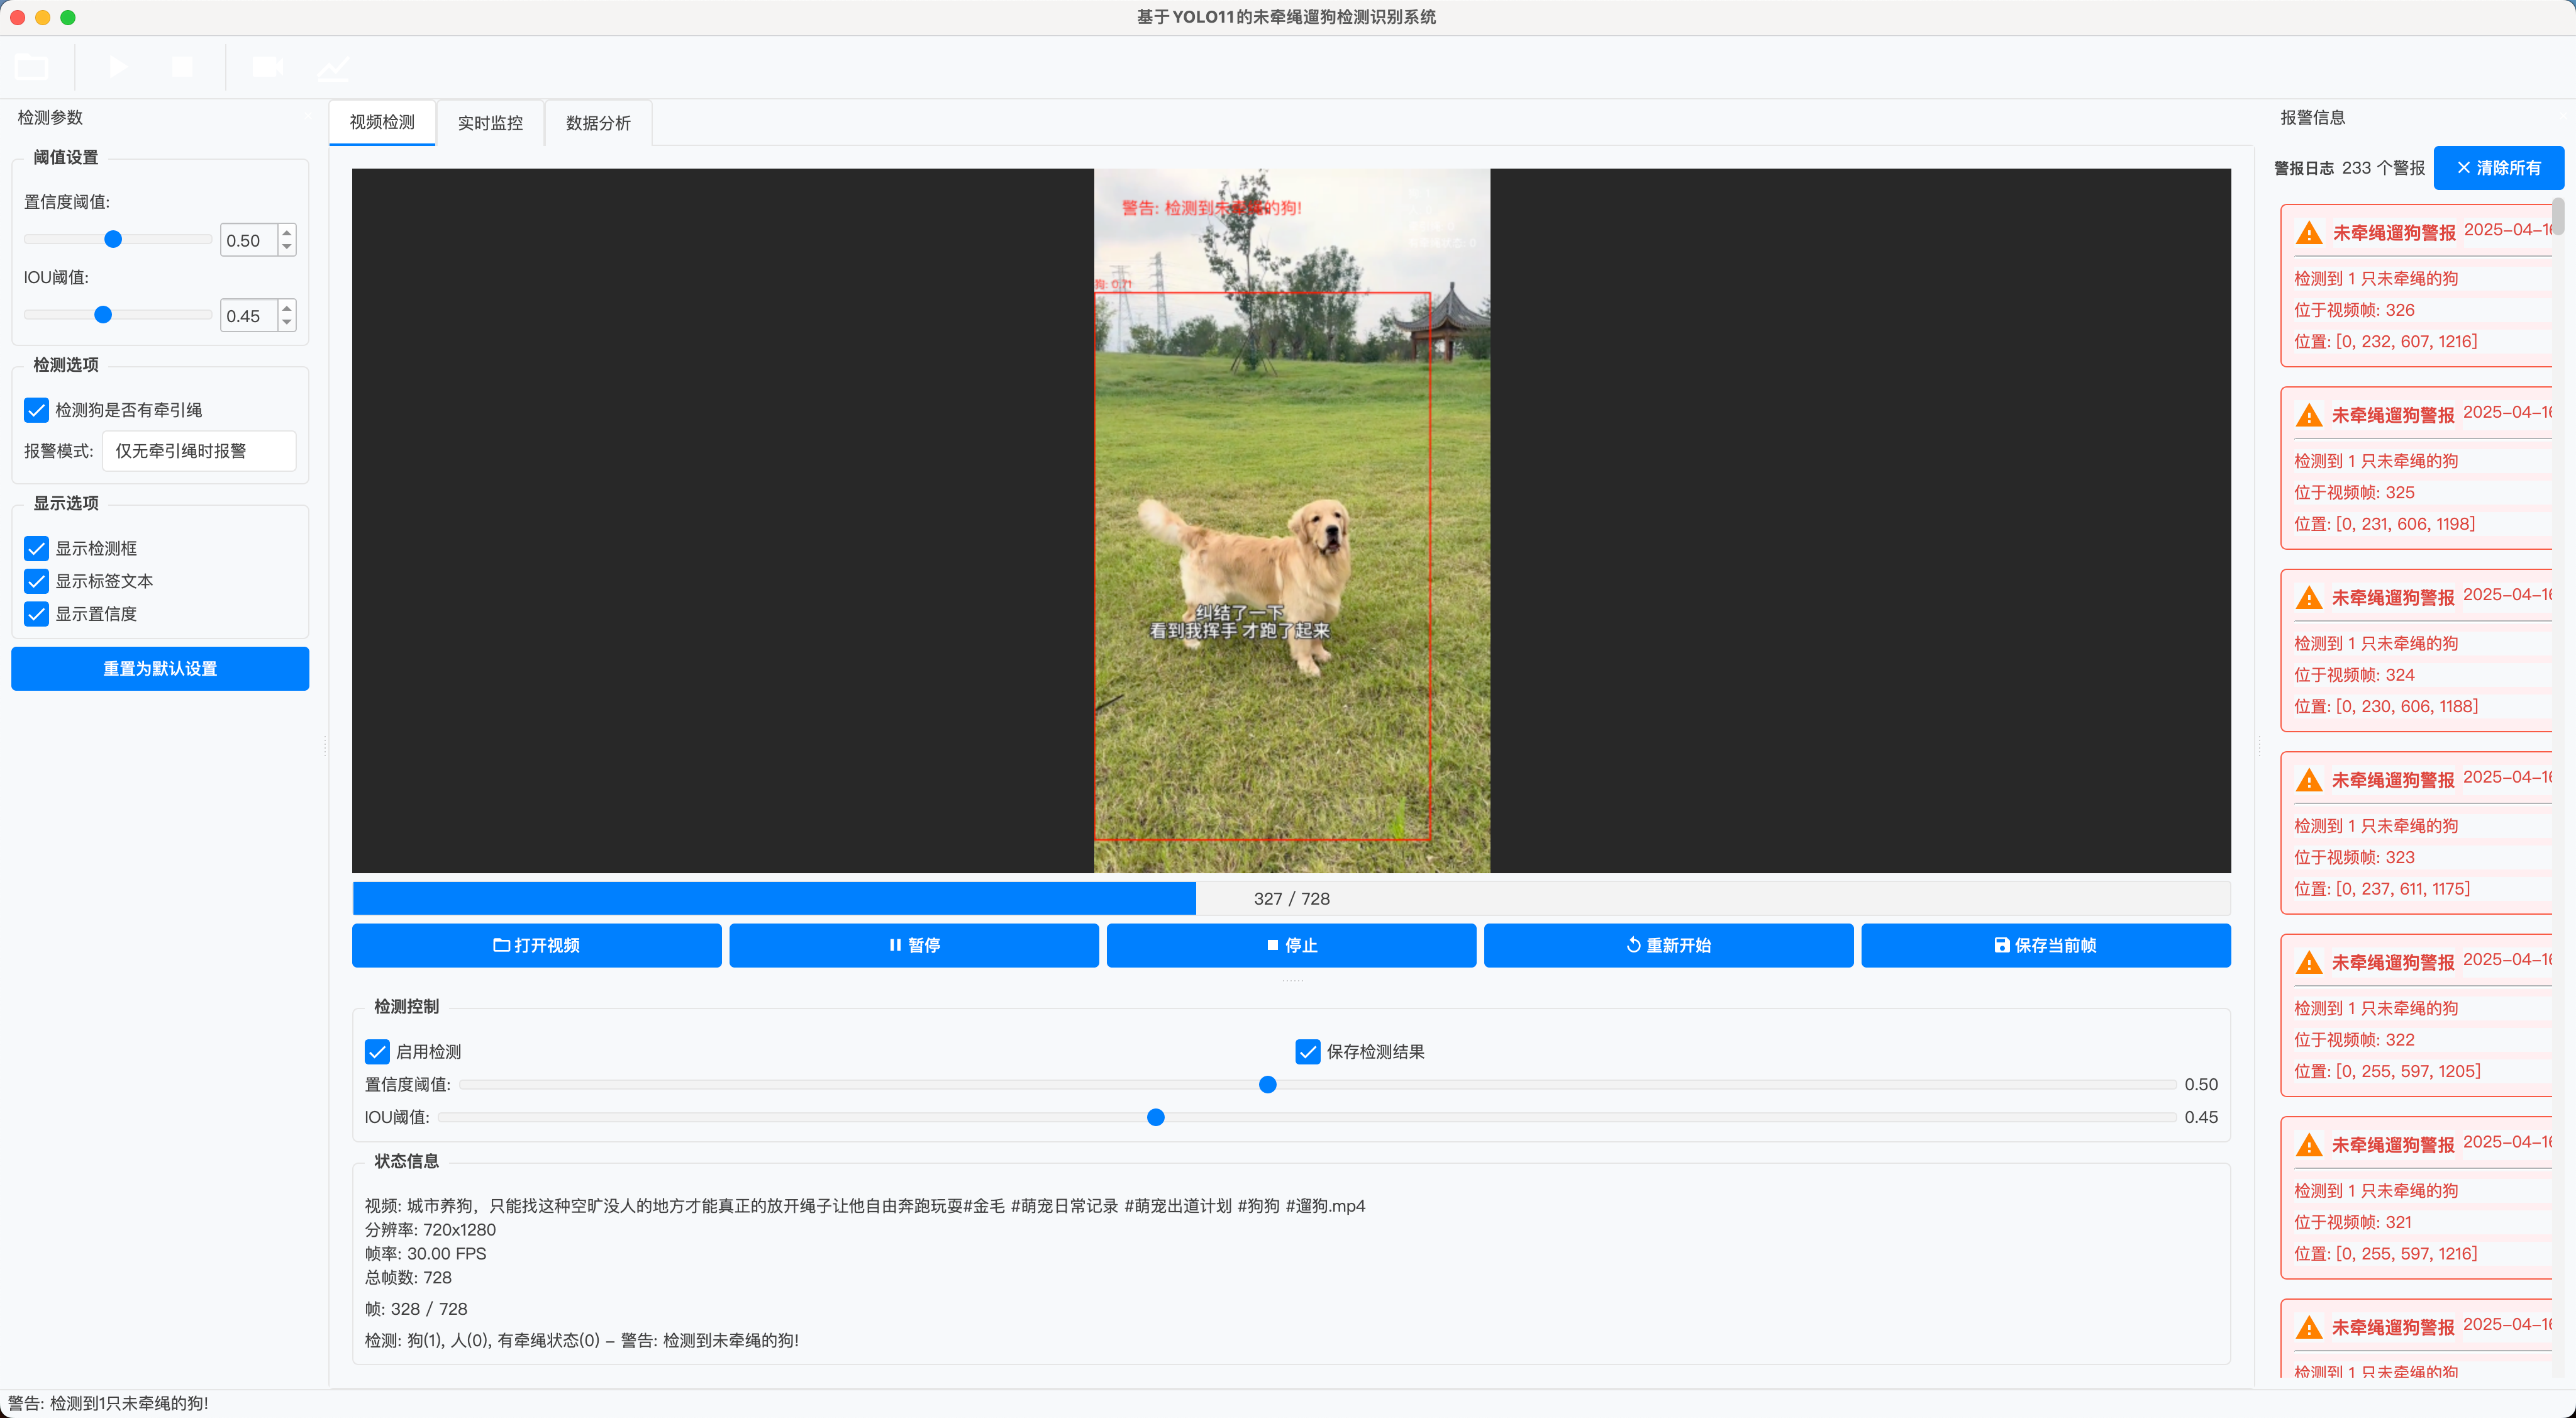This screenshot has height=1418, width=2576.
Task: Click the 清除所有 button
Action: click(x=2498, y=168)
